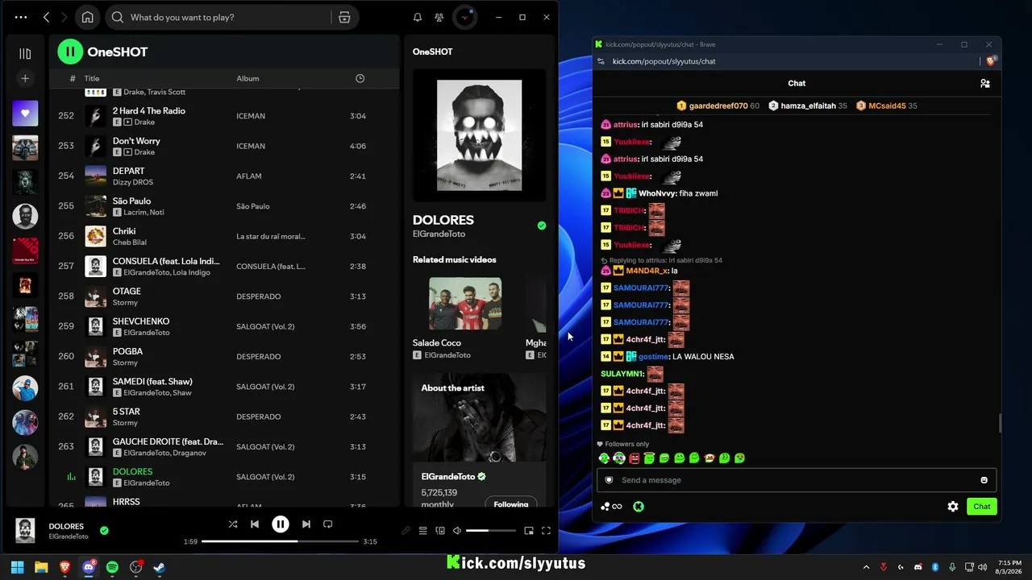
Task: Click the Following button for ElGrandeToto
Action: (x=511, y=504)
